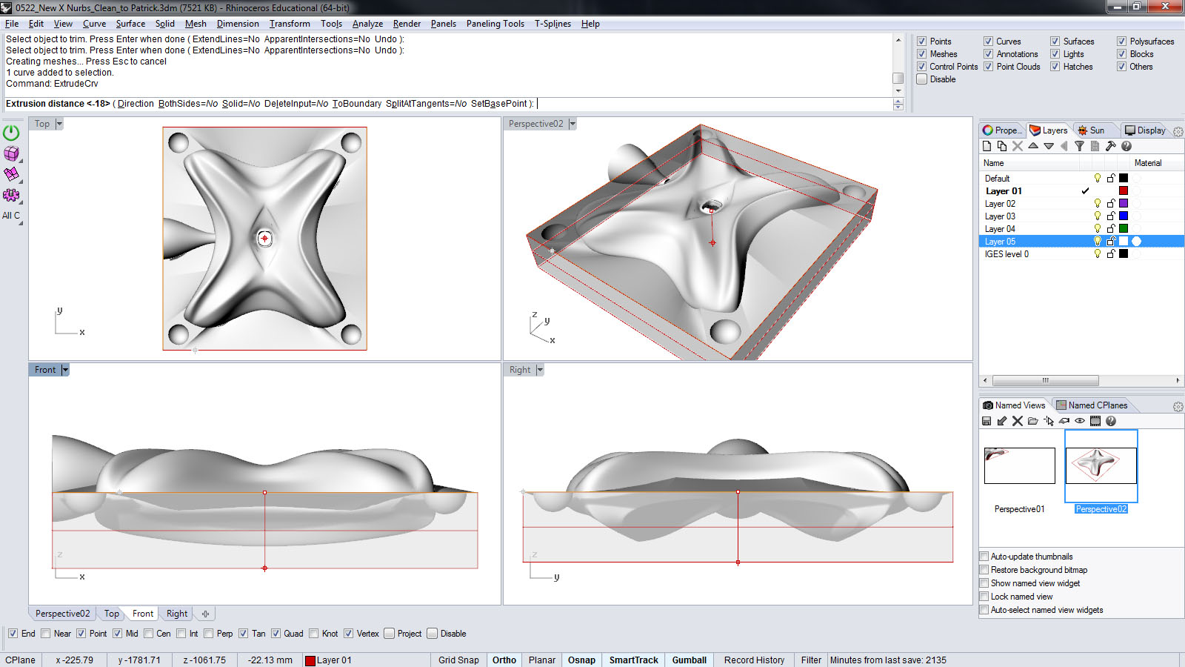Image resolution: width=1185 pixels, height=667 pixels.
Task: Change Layer 04 green color swatch
Action: coord(1124,228)
